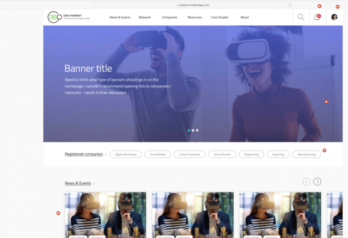This screenshot has width=348, height=238.
Task: Open the first News & Events card image
Action: tap(105, 214)
